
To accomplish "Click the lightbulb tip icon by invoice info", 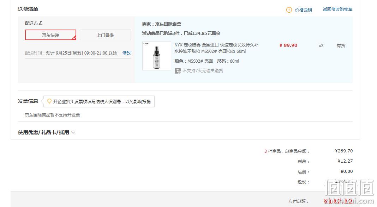I will [x=49, y=101].
